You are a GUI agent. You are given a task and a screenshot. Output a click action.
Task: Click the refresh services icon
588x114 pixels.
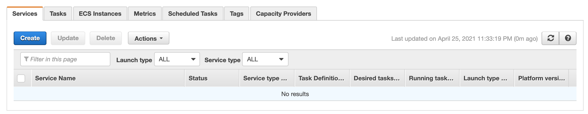pyautogui.click(x=551, y=38)
